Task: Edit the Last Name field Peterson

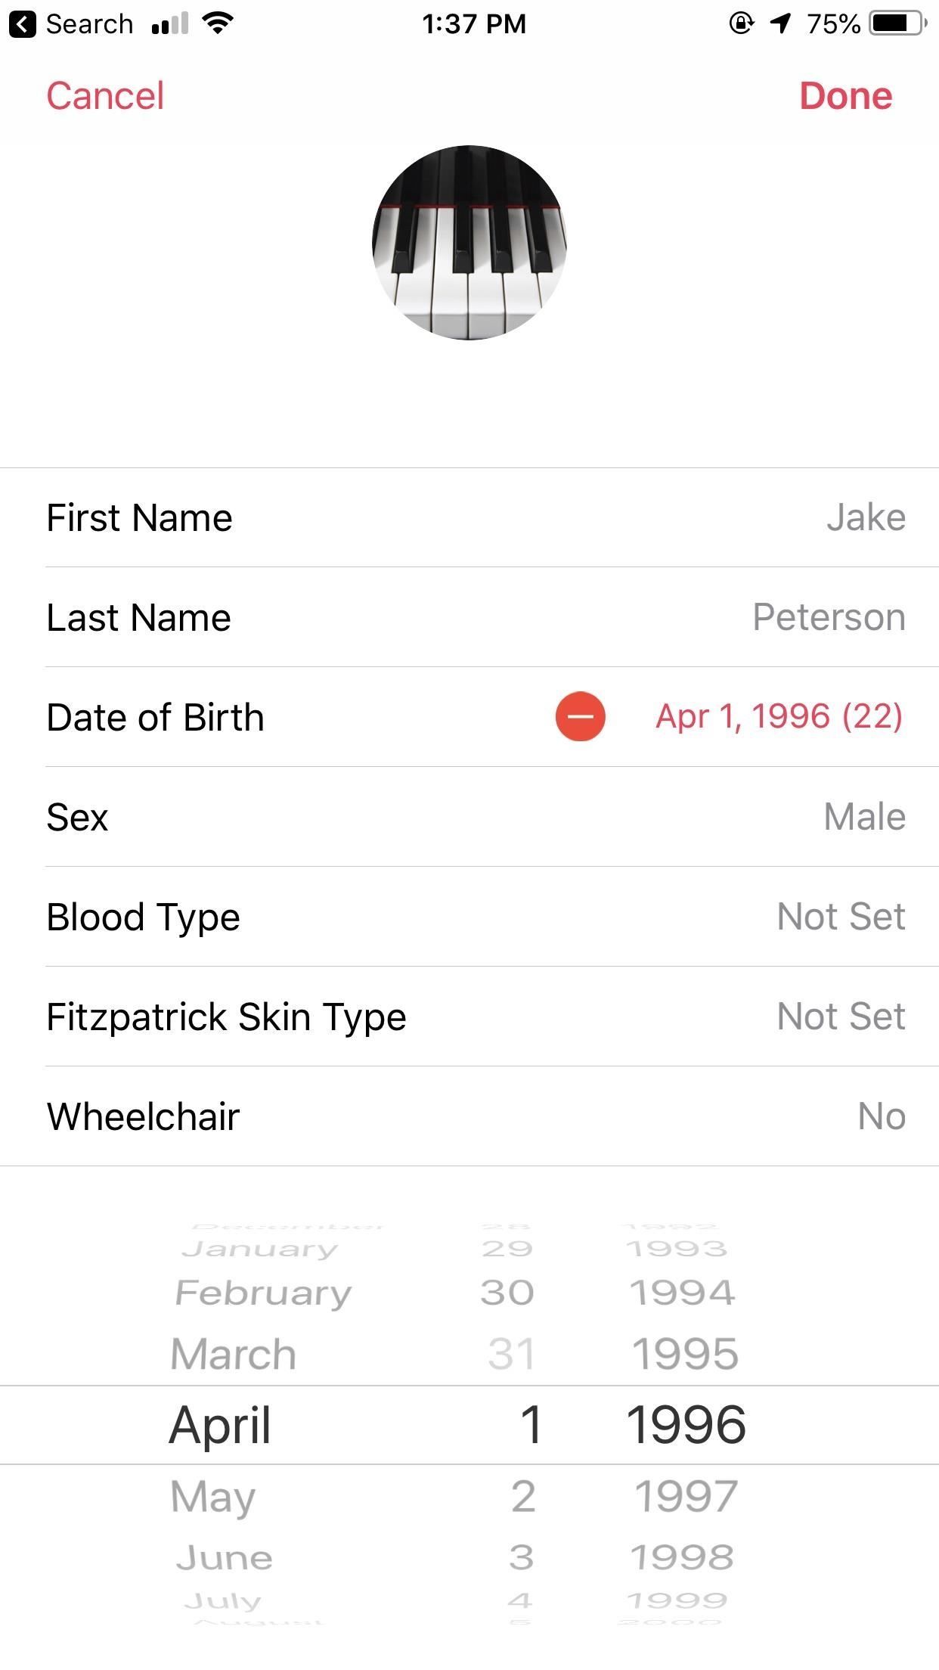Action: [829, 617]
